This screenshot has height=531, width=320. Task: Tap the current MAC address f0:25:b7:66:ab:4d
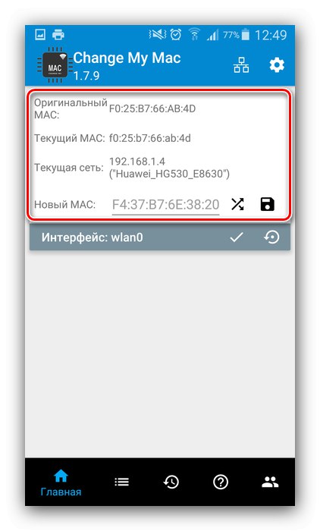pyautogui.click(x=149, y=138)
